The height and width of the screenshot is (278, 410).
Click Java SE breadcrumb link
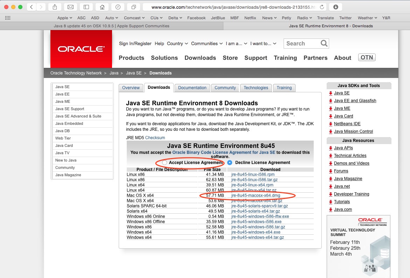134,73
